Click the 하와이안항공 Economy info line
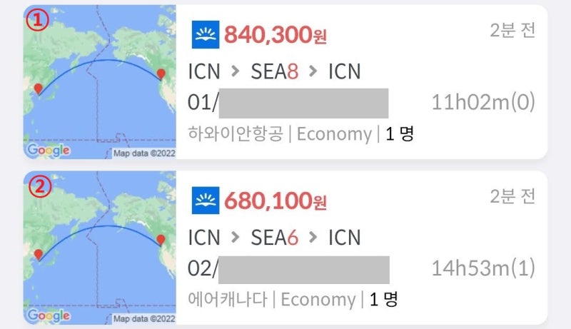The image size is (571, 329). [301, 133]
